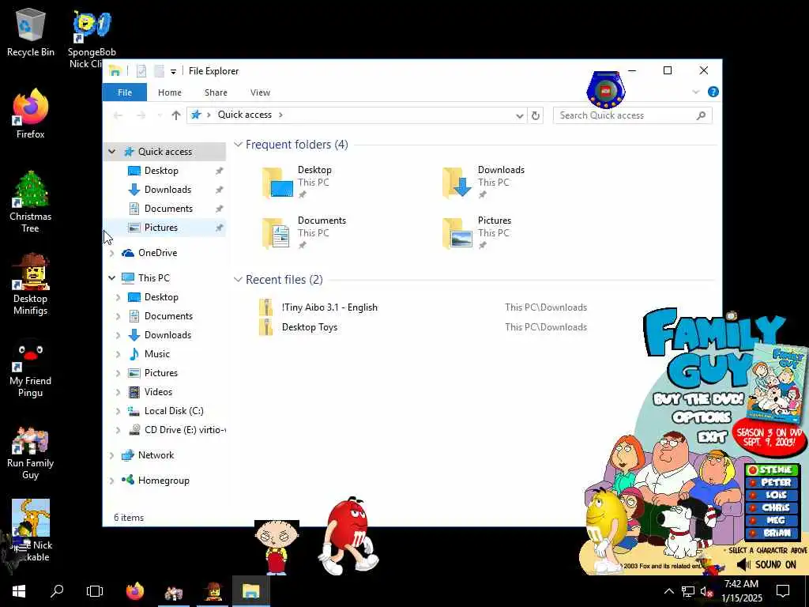Click the search magnifier in File Explorer

[x=701, y=115]
